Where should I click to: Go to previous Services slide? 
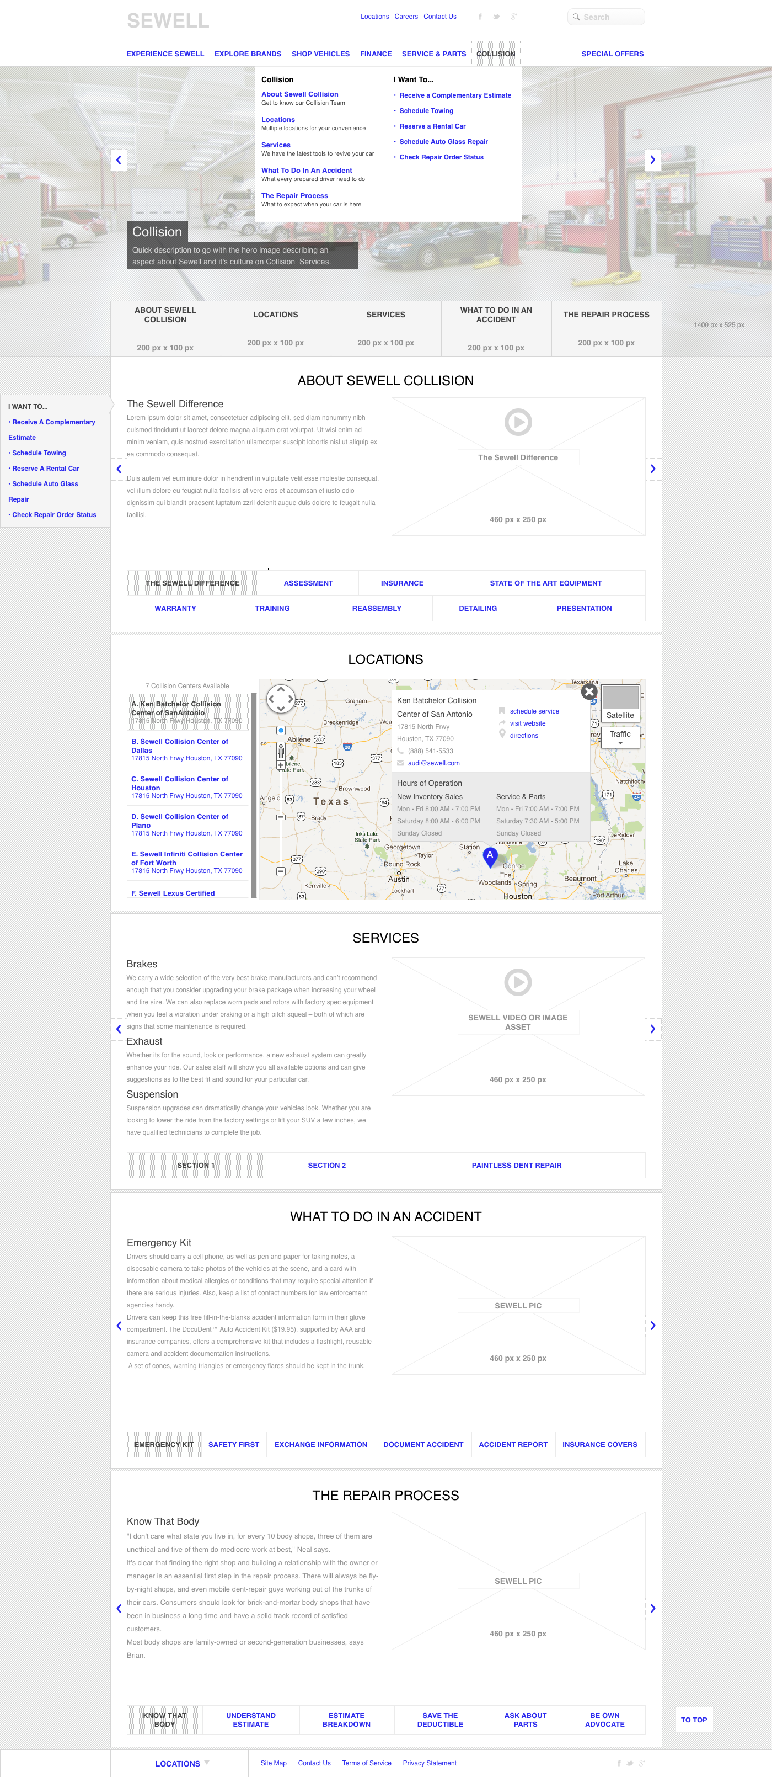point(119,1029)
